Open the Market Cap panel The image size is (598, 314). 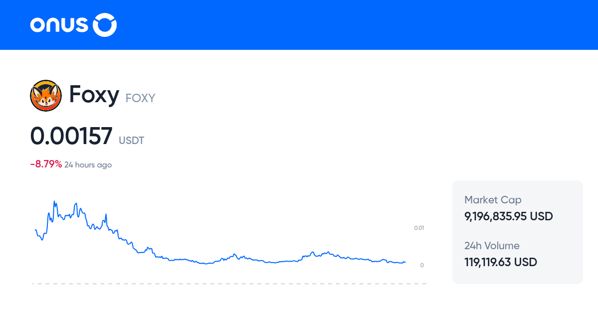(517, 232)
